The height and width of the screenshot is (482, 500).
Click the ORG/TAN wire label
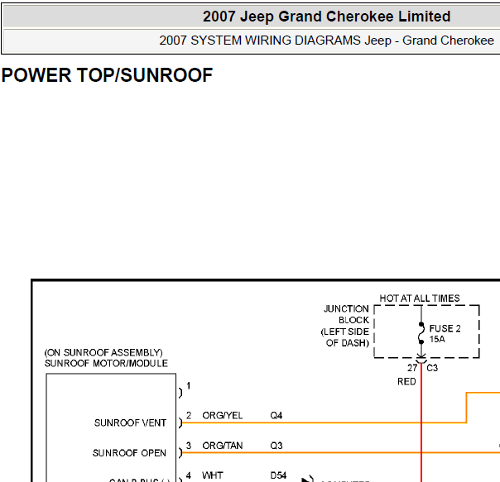222,446
